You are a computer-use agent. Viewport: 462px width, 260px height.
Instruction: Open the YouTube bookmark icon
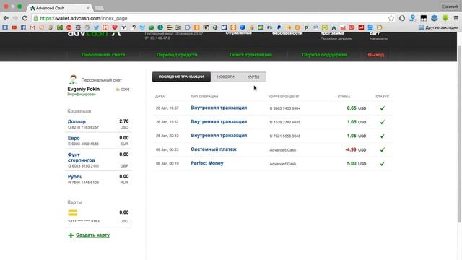pos(14,27)
